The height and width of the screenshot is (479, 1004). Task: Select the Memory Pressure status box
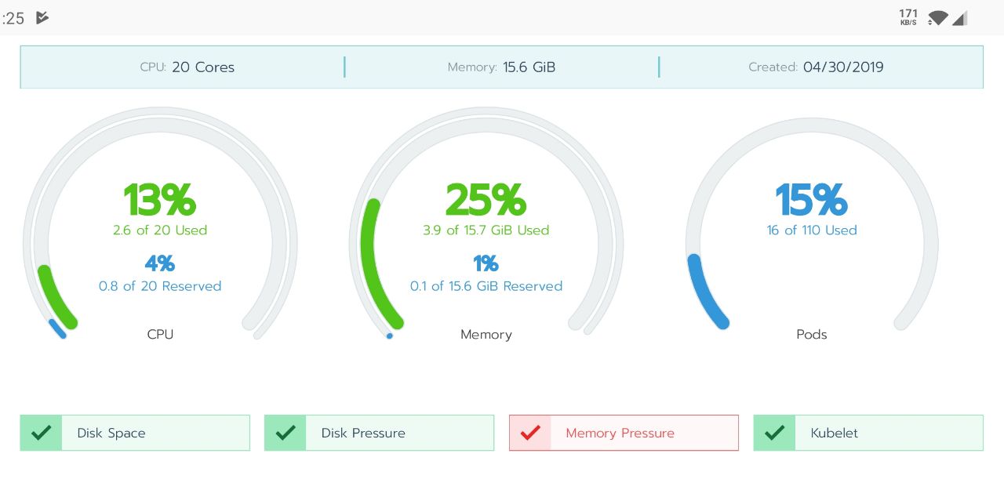coord(624,433)
